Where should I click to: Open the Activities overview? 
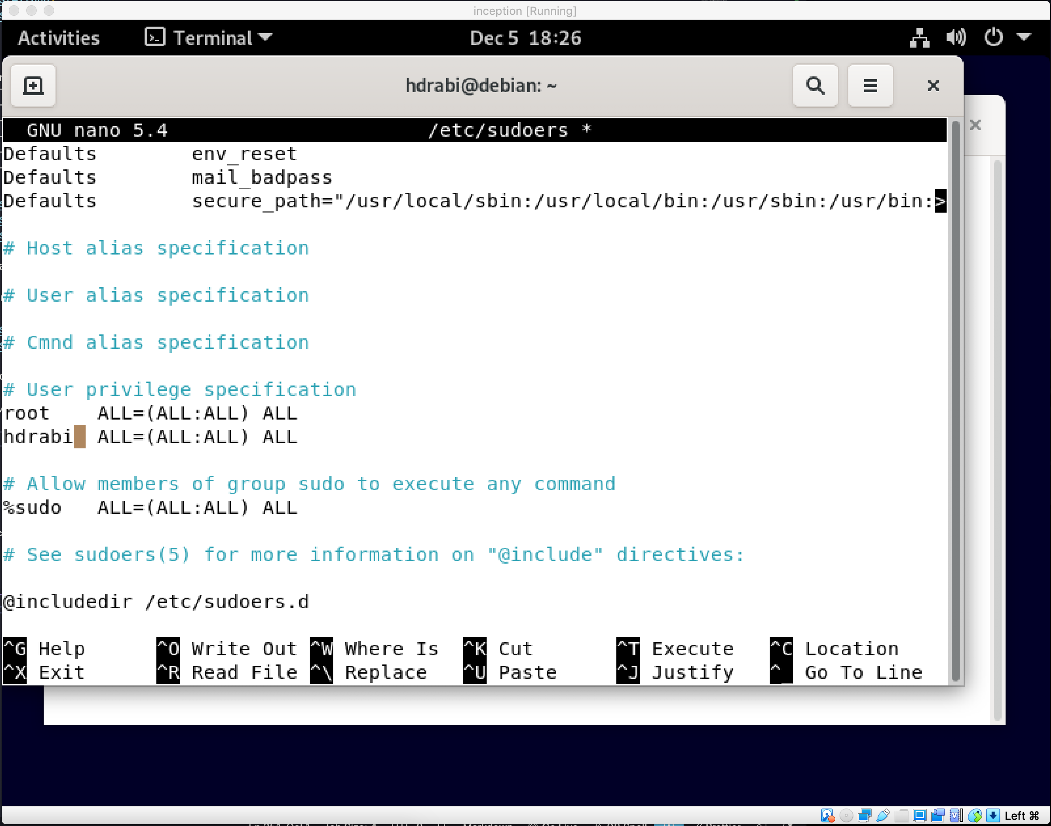pyautogui.click(x=59, y=38)
